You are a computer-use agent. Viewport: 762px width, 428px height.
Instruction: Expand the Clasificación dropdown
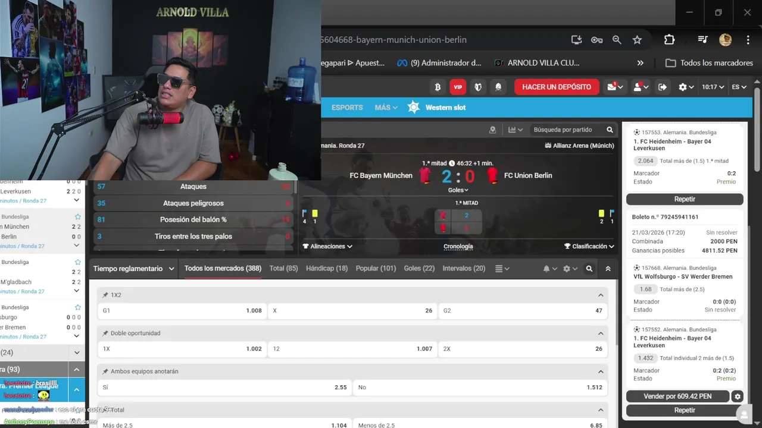(x=589, y=246)
